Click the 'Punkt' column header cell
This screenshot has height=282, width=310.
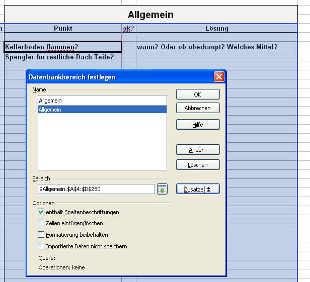pos(63,29)
